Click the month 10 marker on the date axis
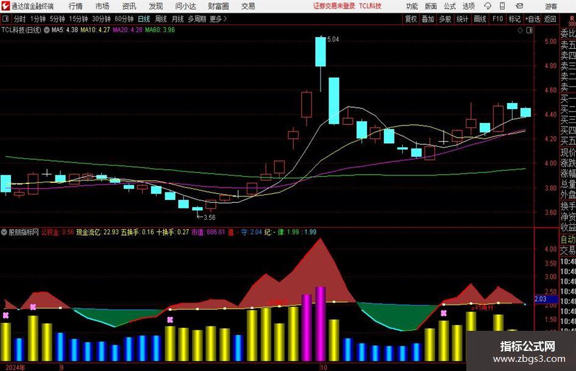Screen dimensions: 576x371 (x=323, y=367)
